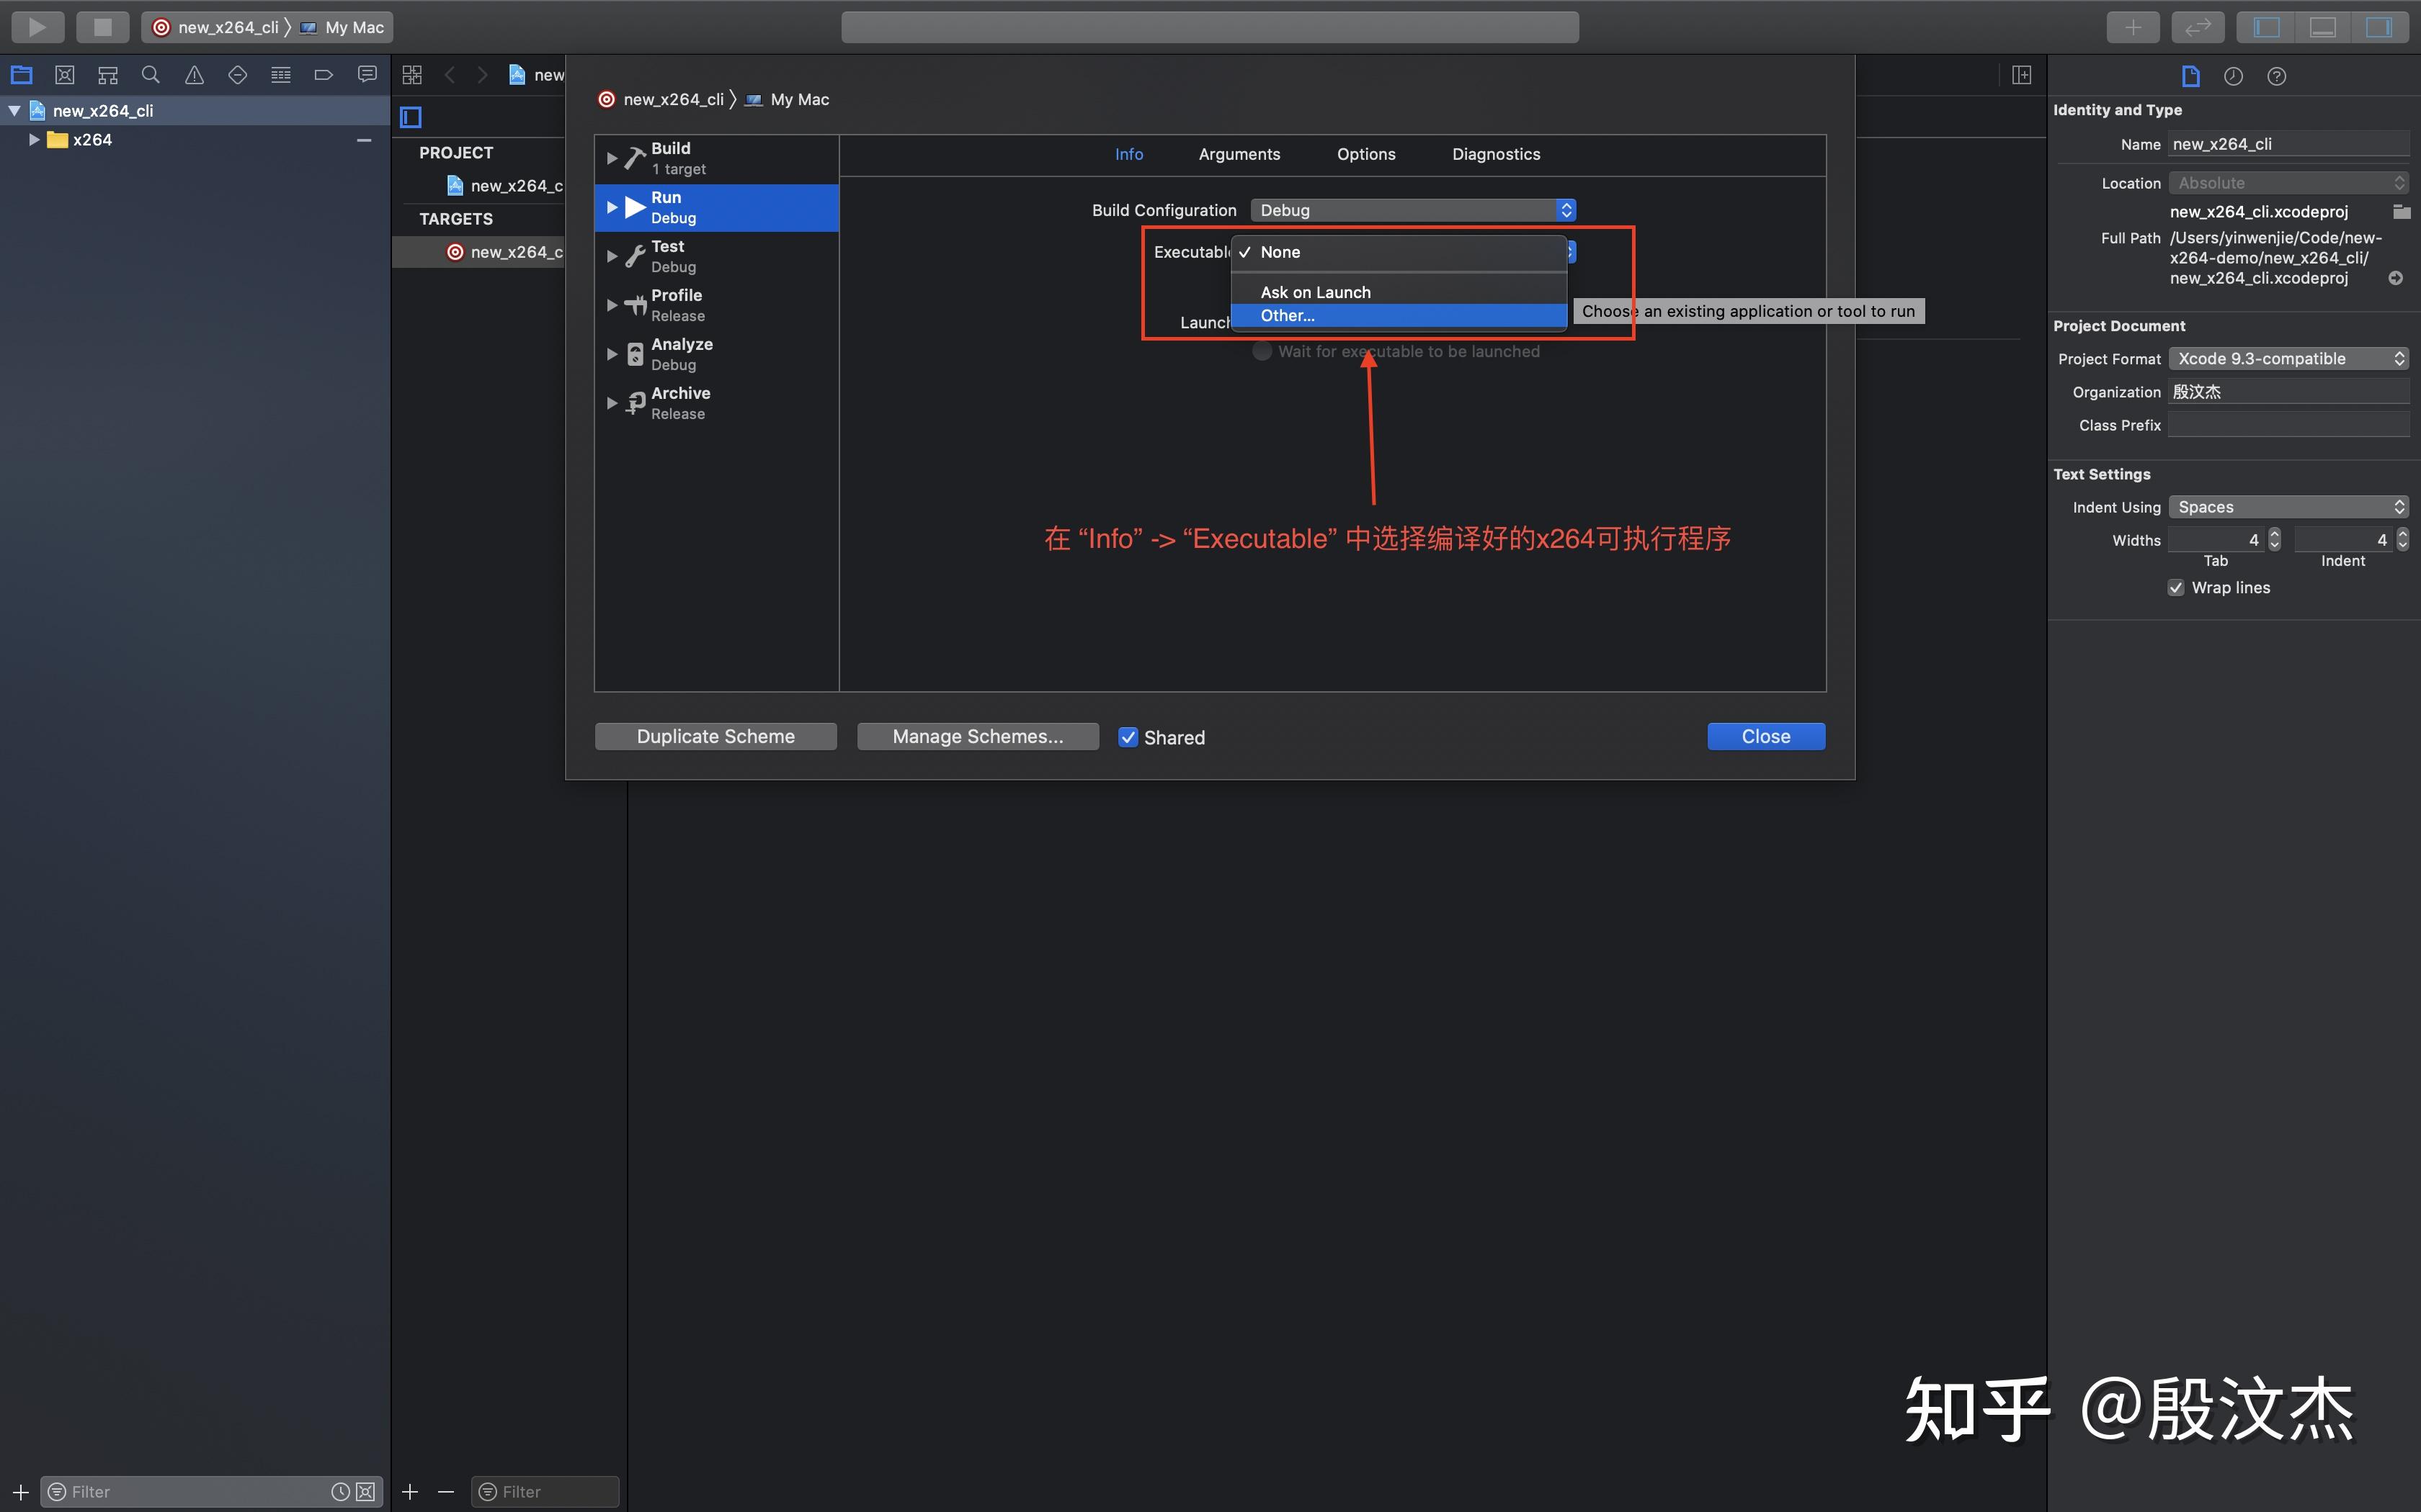The width and height of the screenshot is (2421, 1512).
Task: Click the Stop button in toolbar
Action: tap(102, 27)
